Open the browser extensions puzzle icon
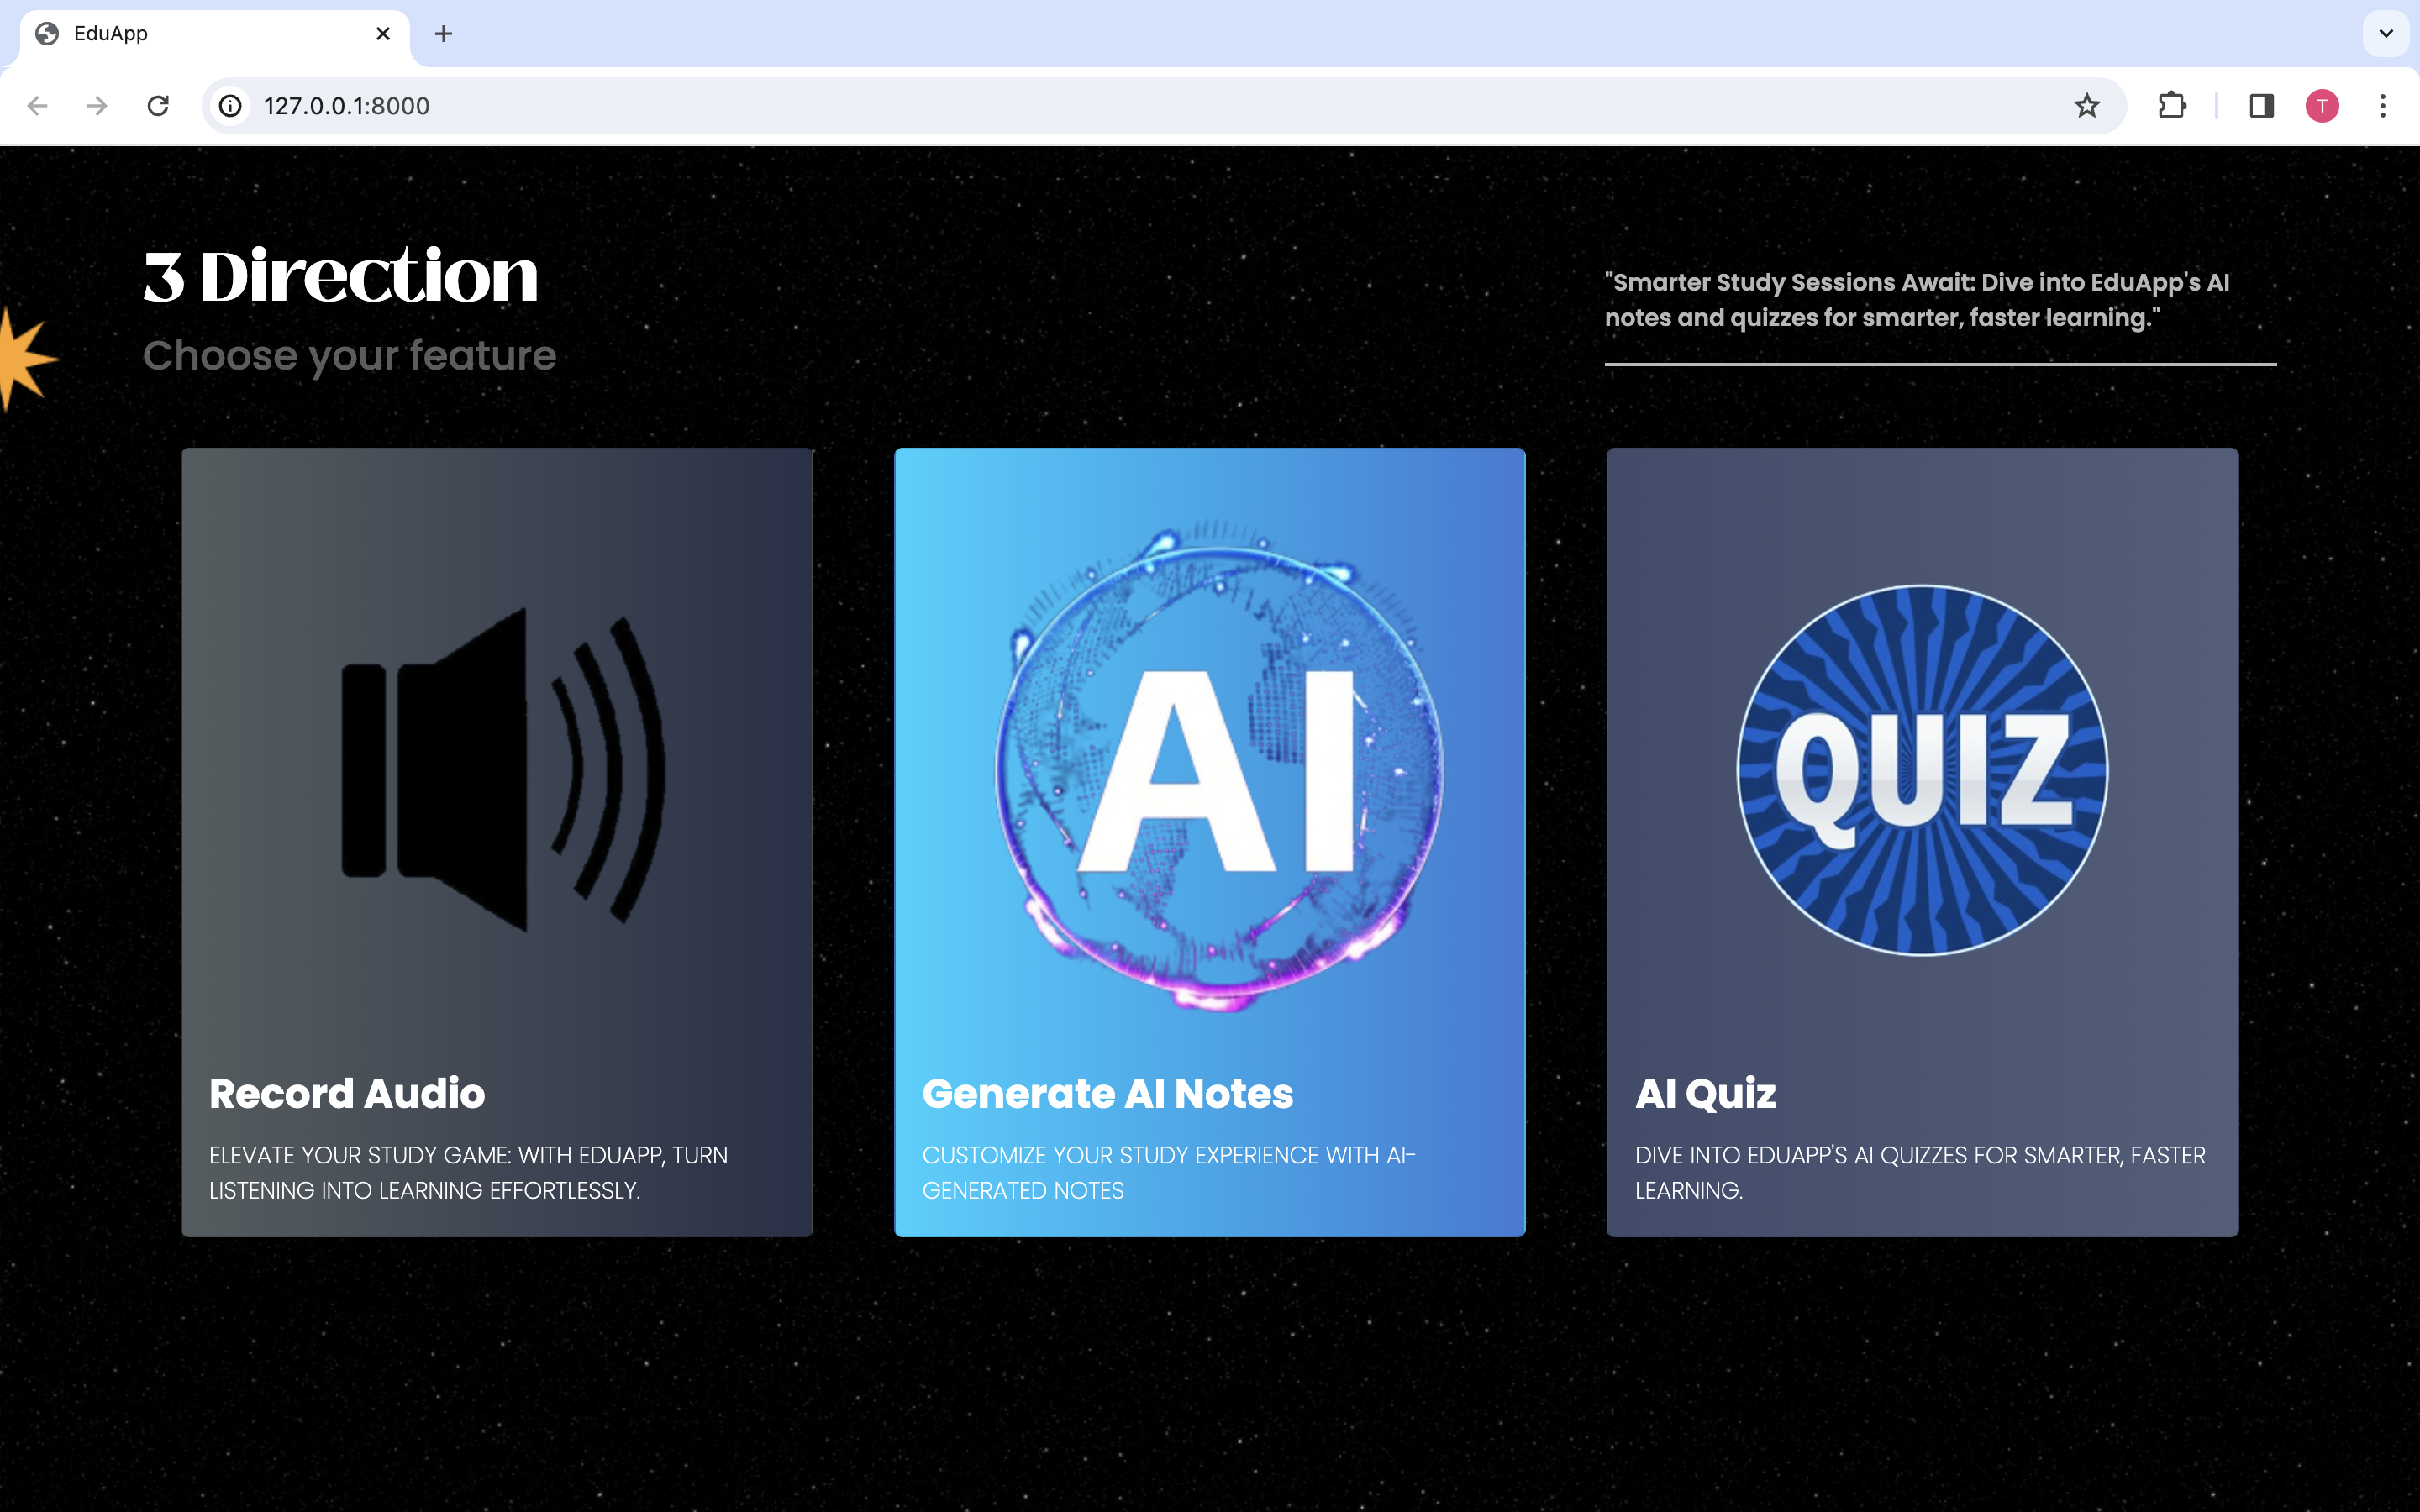 (x=2171, y=106)
